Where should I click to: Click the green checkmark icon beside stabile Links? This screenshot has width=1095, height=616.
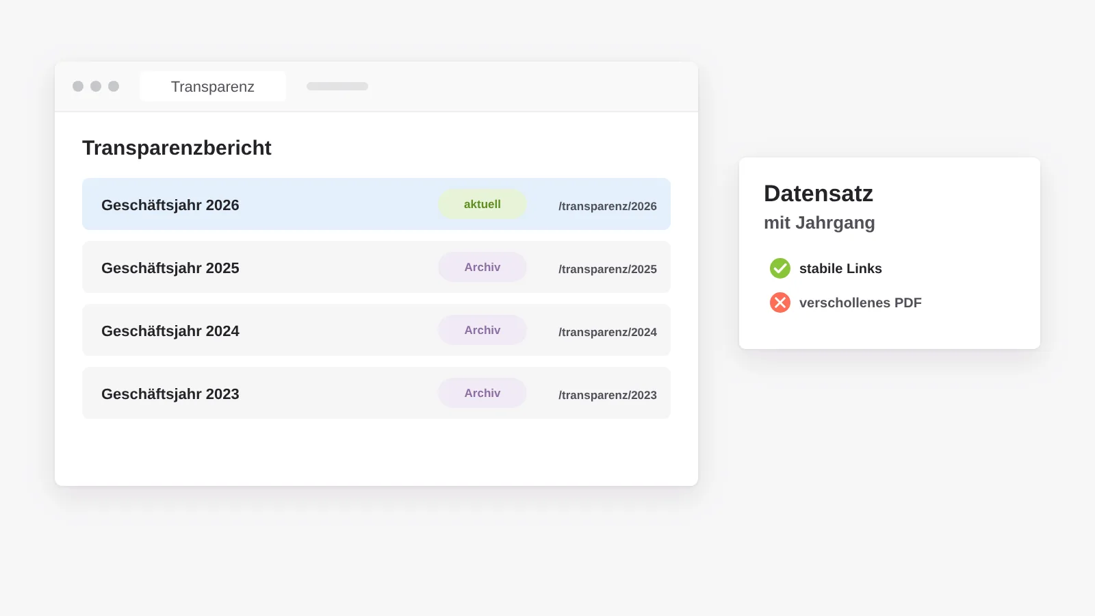pos(780,268)
